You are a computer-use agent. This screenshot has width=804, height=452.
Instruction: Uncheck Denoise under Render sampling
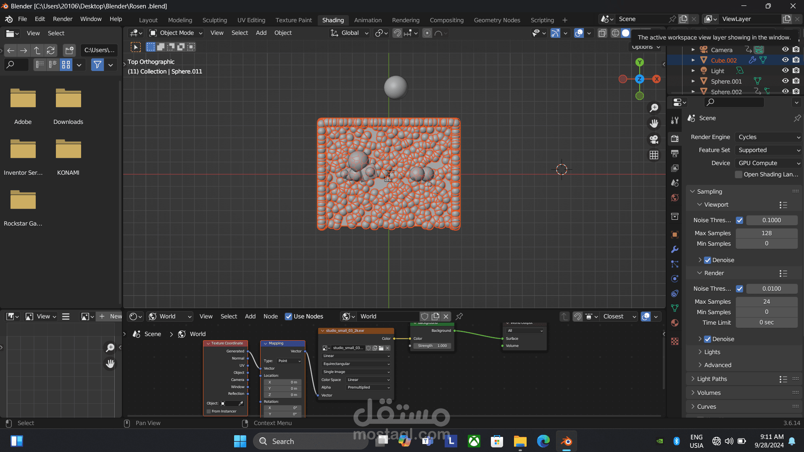point(707,339)
